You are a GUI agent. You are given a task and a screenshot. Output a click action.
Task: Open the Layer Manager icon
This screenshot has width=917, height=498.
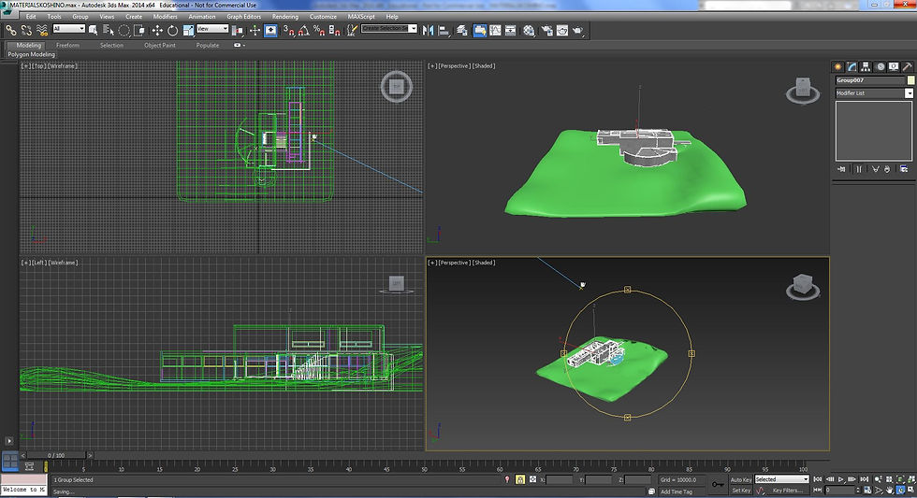pyautogui.click(x=462, y=30)
